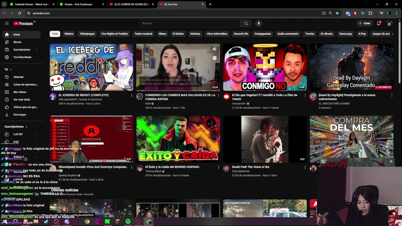Viewport: 402px width, 226px height.
Task: Close the floating webcam overlay
Action: (391, 162)
